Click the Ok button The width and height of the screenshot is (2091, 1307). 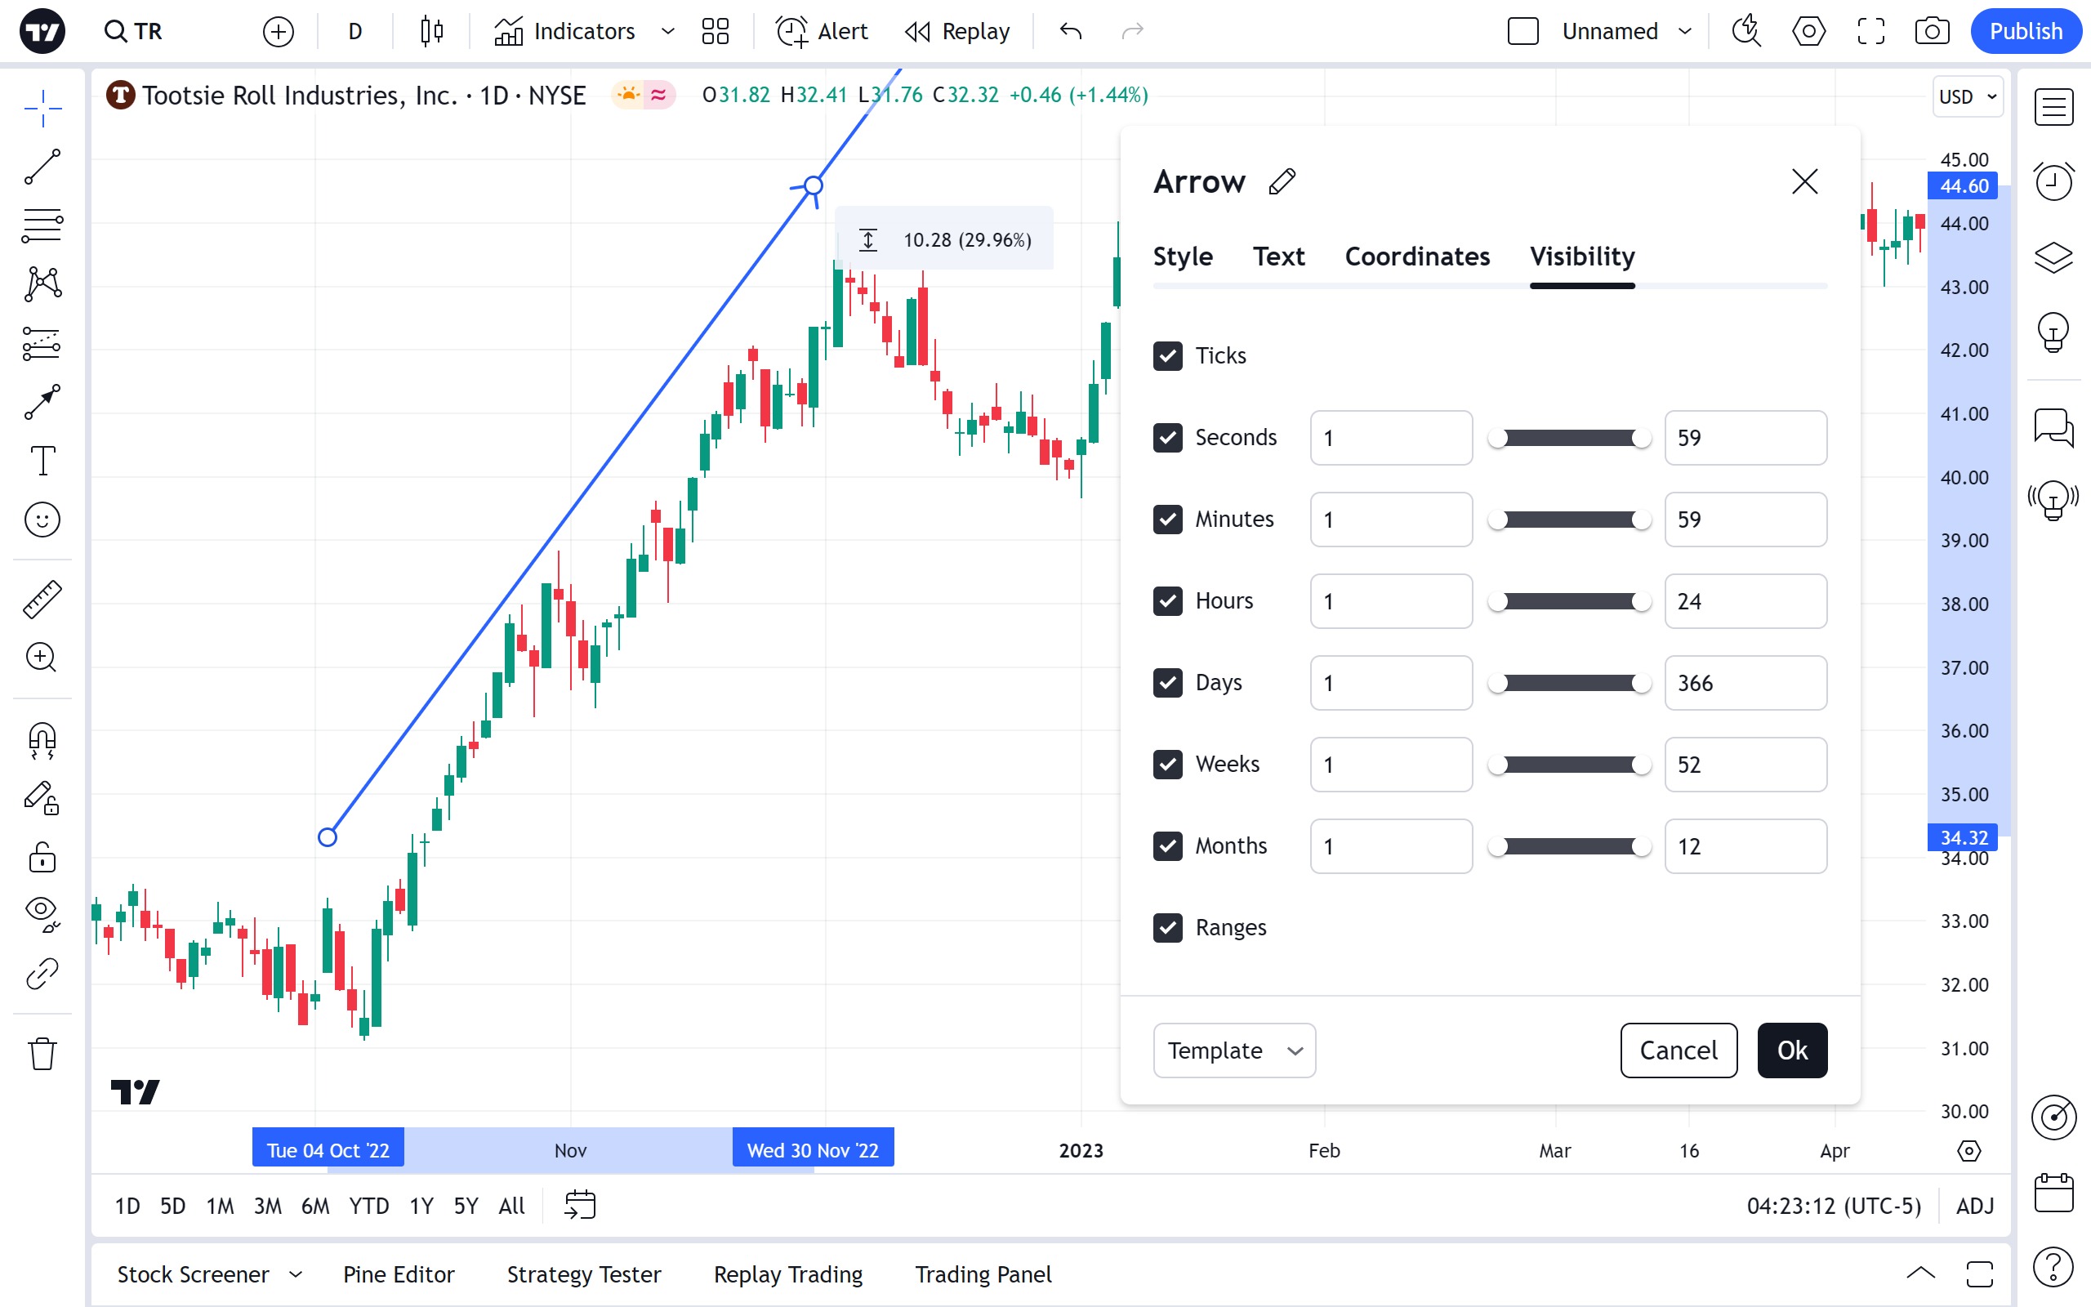(x=1792, y=1051)
